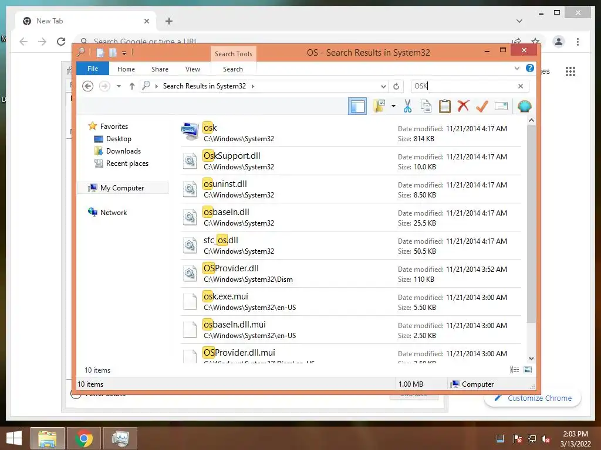Click the orange checkmark properties icon
601x450 pixels.
click(x=482, y=106)
